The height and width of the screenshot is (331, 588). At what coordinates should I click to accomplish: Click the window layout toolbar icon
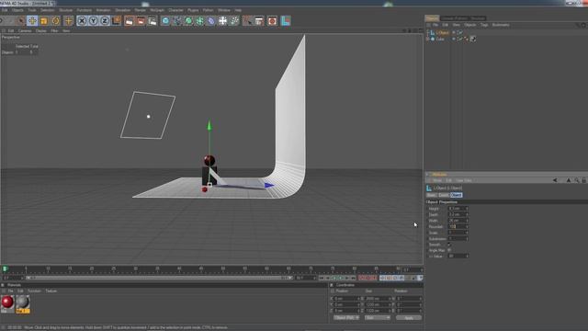[x=259, y=21]
